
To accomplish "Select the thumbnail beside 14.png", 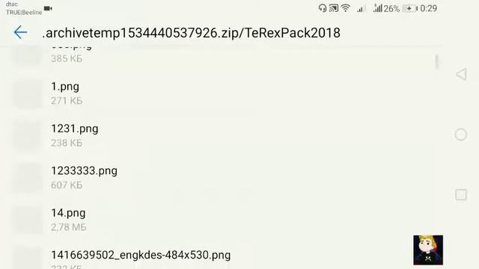I will [x=28, y=220].
